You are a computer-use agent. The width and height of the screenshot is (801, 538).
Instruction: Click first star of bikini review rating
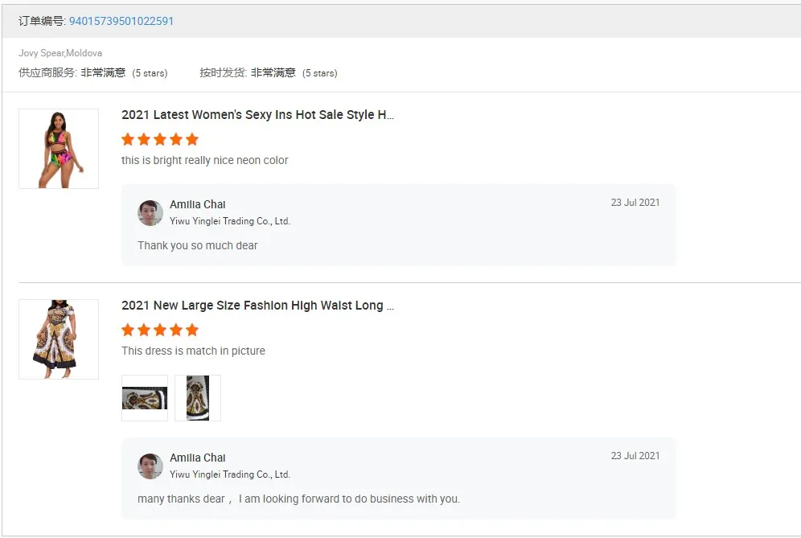point(128,139)
